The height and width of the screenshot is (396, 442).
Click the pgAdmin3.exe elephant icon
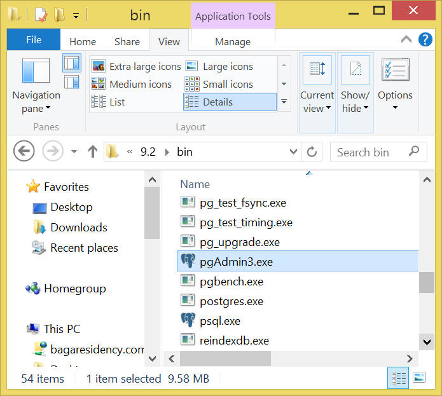[188, 261]
